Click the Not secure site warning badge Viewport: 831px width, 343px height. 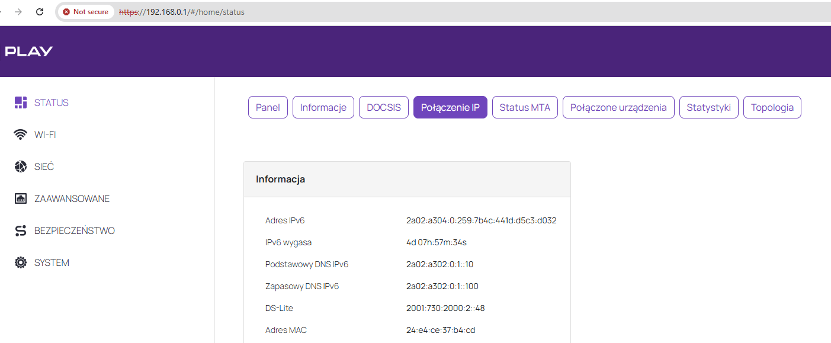(86, 12)
